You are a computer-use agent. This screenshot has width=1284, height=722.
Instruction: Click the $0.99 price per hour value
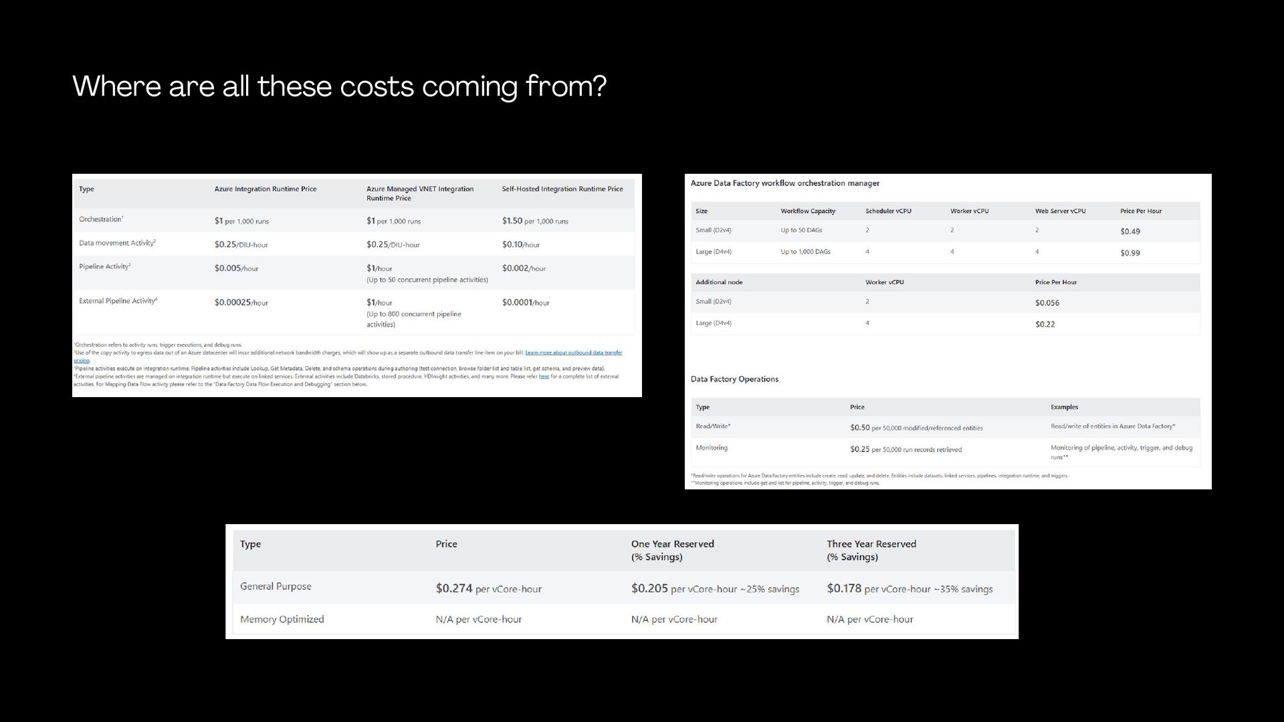click(x=1130, y=253)
